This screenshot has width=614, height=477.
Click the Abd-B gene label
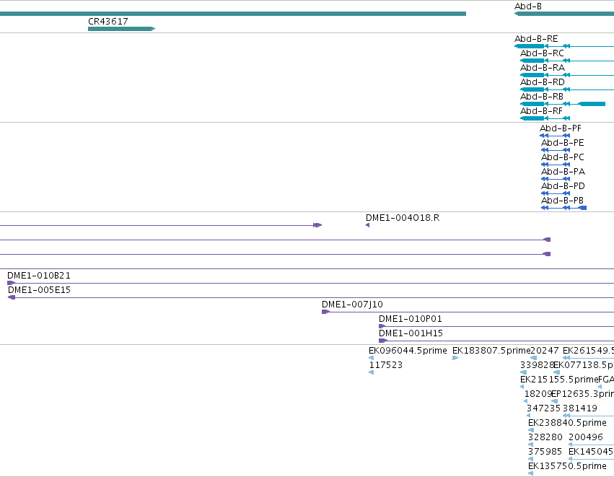point(528,6)
